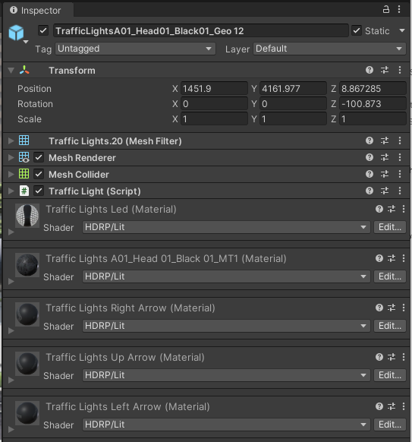The image size is (412, 442).
Task: Toggle the Static checkbox
Action: pyautogui.click(x=357, y=30)
